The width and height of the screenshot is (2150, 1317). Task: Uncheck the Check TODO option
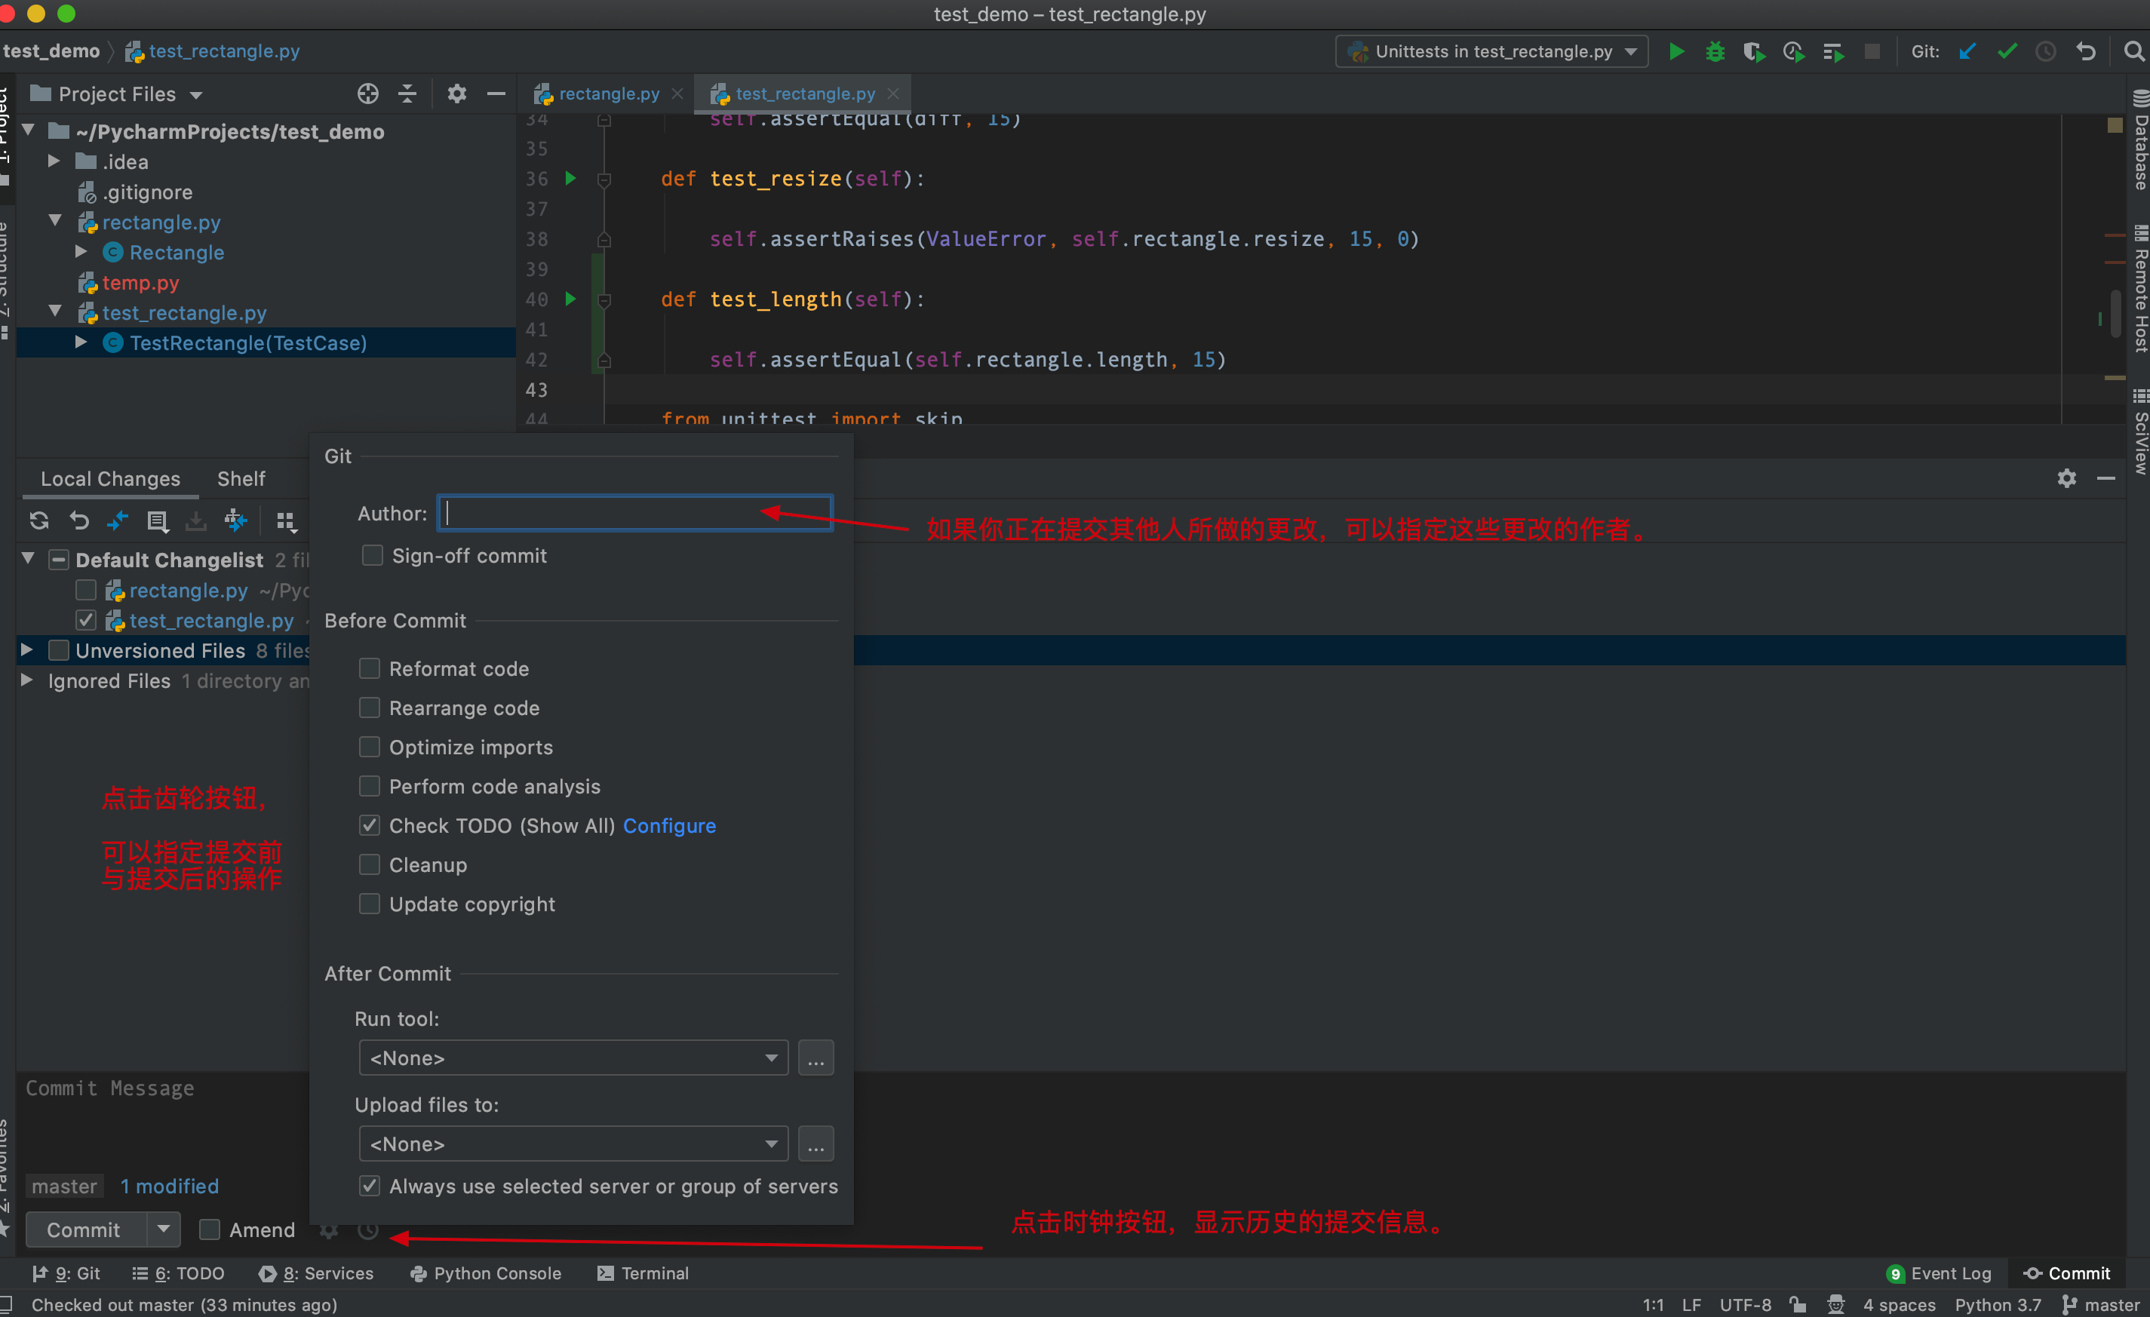(370, 825)
